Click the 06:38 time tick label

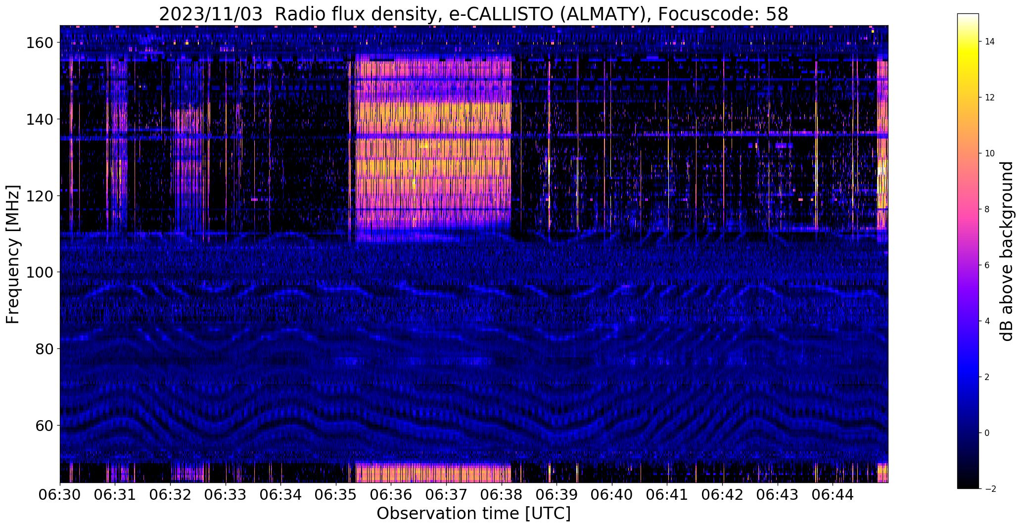502,494
